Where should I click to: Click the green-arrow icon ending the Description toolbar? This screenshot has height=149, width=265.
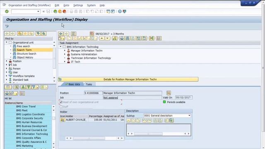pos(171,120)
